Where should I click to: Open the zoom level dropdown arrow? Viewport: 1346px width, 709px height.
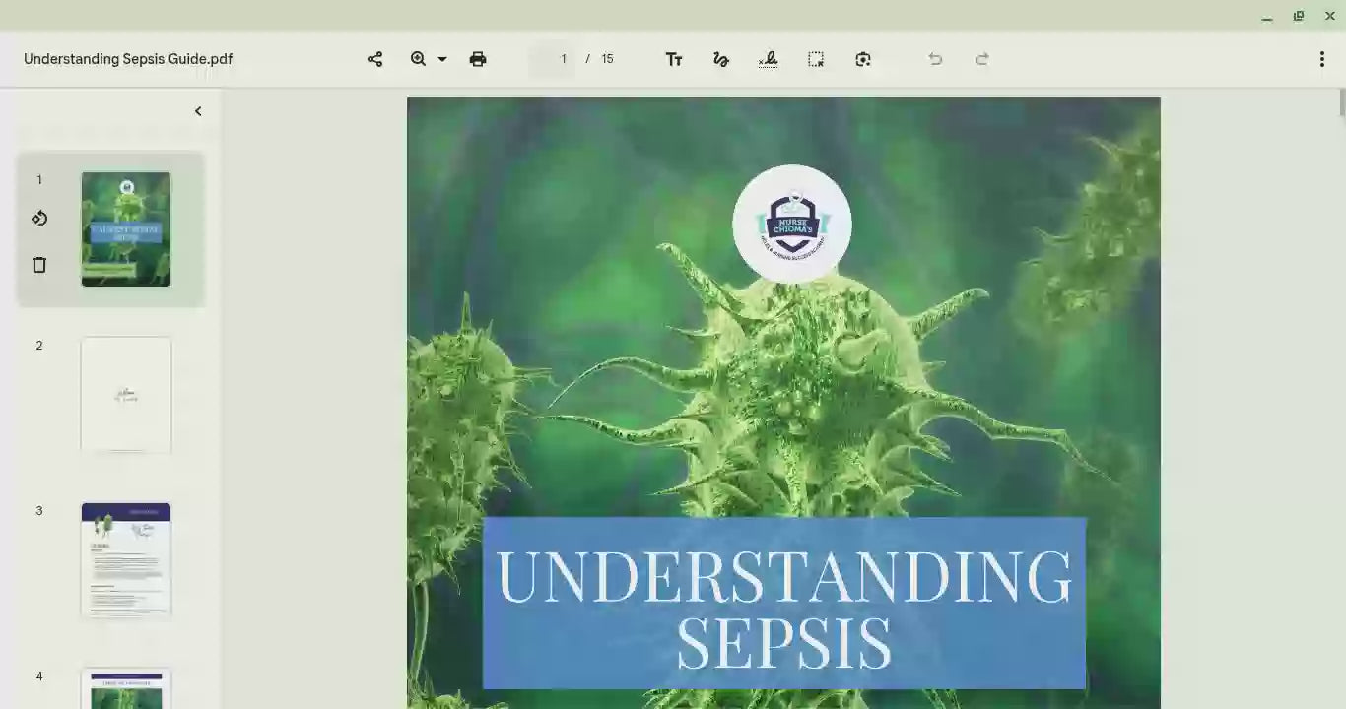(442, 59)
